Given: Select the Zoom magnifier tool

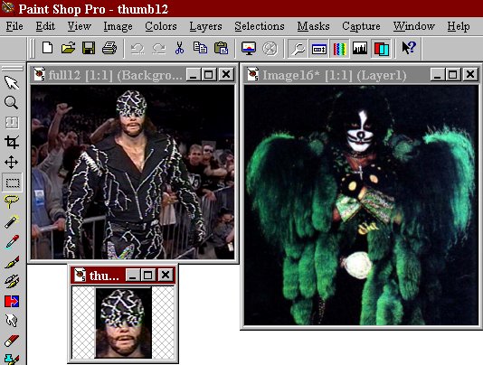Looking at the screenshot, I should (x=12, y=102).
